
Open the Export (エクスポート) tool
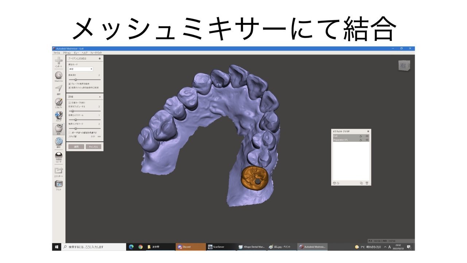(58, 172)
